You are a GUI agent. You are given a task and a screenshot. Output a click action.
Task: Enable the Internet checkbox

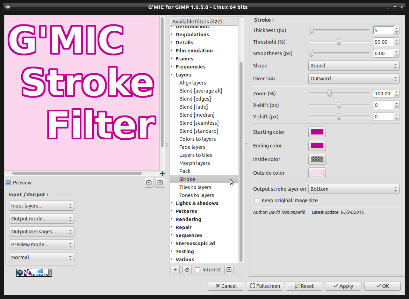[x=198, y=270]
